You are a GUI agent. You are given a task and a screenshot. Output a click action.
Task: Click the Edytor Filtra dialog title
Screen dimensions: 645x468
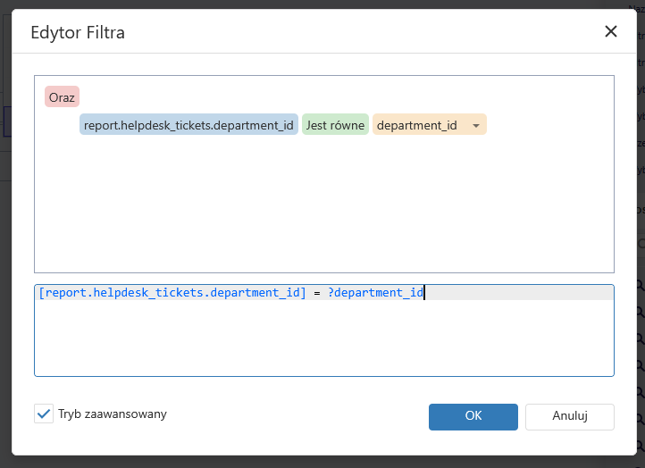click(78, 33)
